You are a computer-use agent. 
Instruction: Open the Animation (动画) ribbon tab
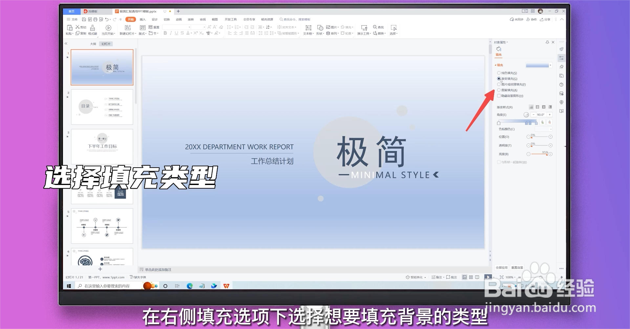[x=178, y=20]
